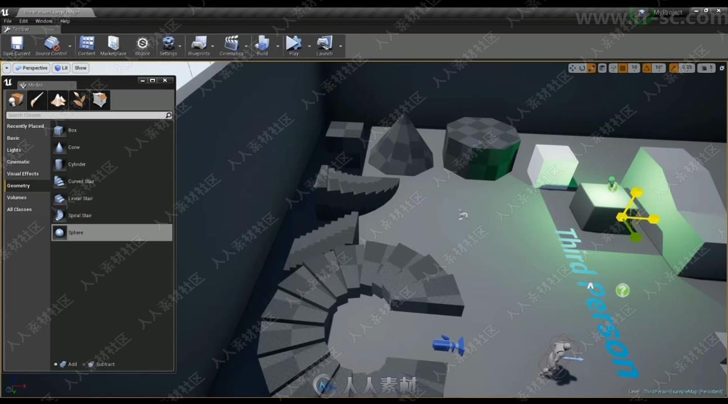Screen dimensions: 728x404
Task: Open the File menu
Action: coord(8,21)
